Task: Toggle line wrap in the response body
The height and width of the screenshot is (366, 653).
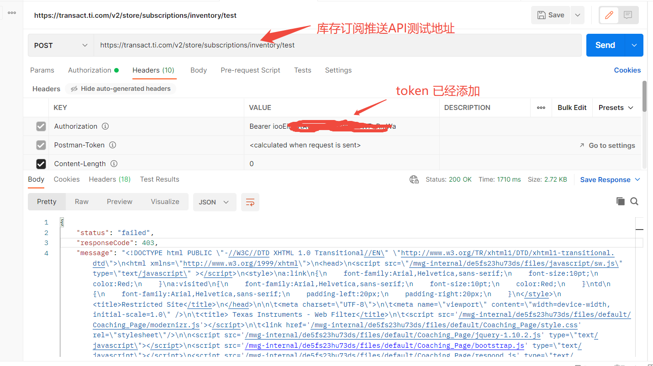Action: (x=250, y=202)
